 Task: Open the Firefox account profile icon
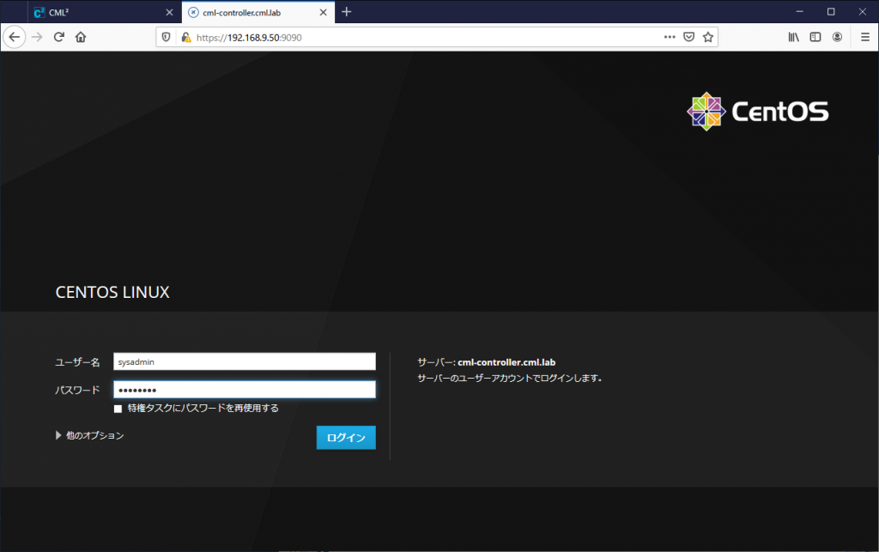837,37
